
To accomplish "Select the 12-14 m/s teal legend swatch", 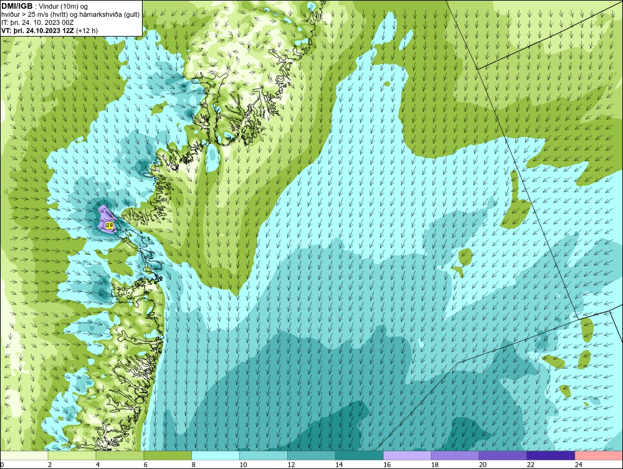I will tap(311, 455).
